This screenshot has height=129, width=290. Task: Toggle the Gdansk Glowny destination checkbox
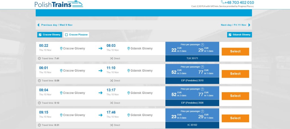230,35
